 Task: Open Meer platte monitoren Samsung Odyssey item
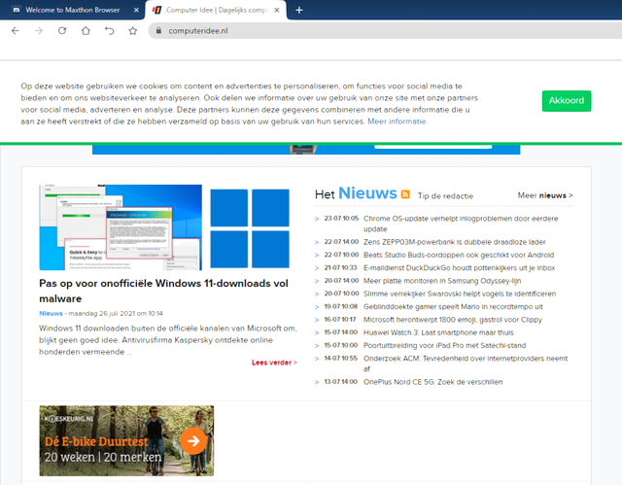point(442,281)
